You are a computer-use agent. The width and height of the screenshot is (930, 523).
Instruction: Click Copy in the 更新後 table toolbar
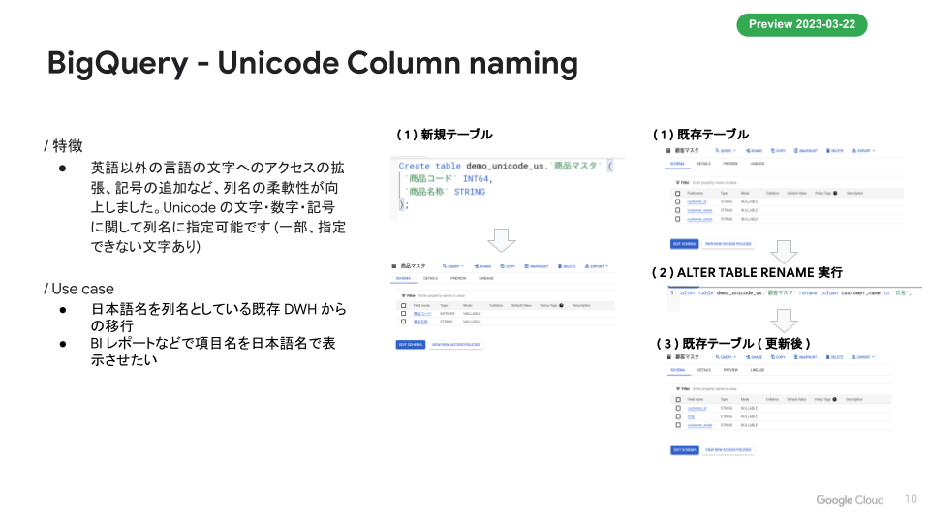click(x=778, y=357)
